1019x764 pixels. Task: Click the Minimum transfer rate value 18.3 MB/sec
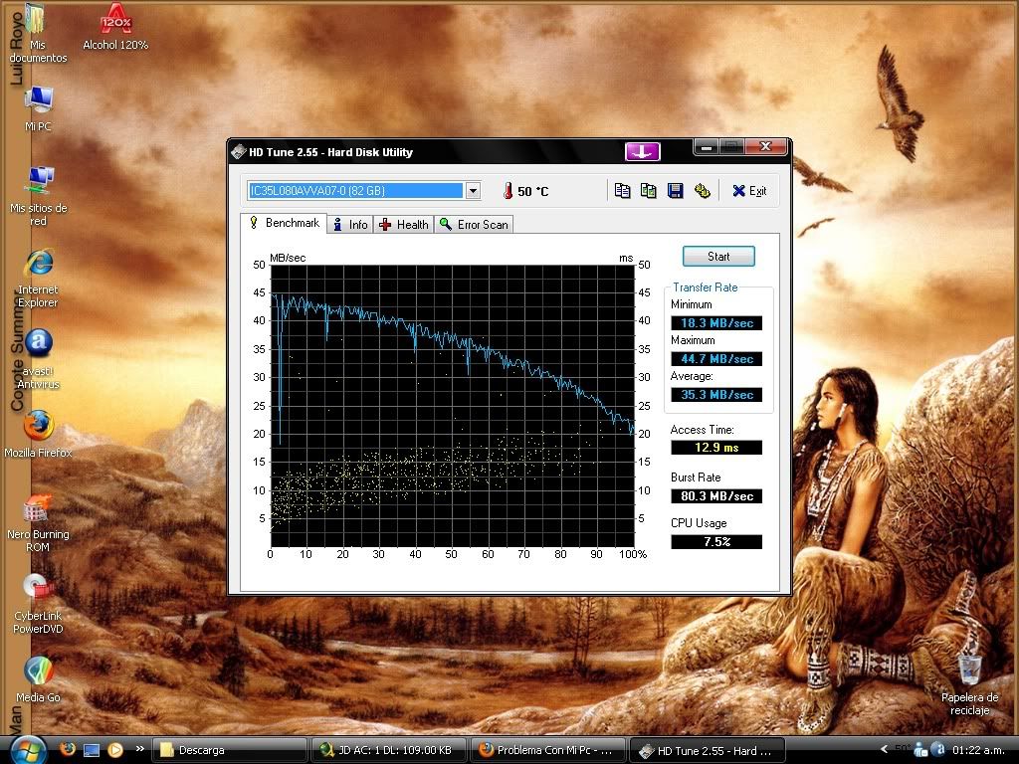(x=716, y=323)
